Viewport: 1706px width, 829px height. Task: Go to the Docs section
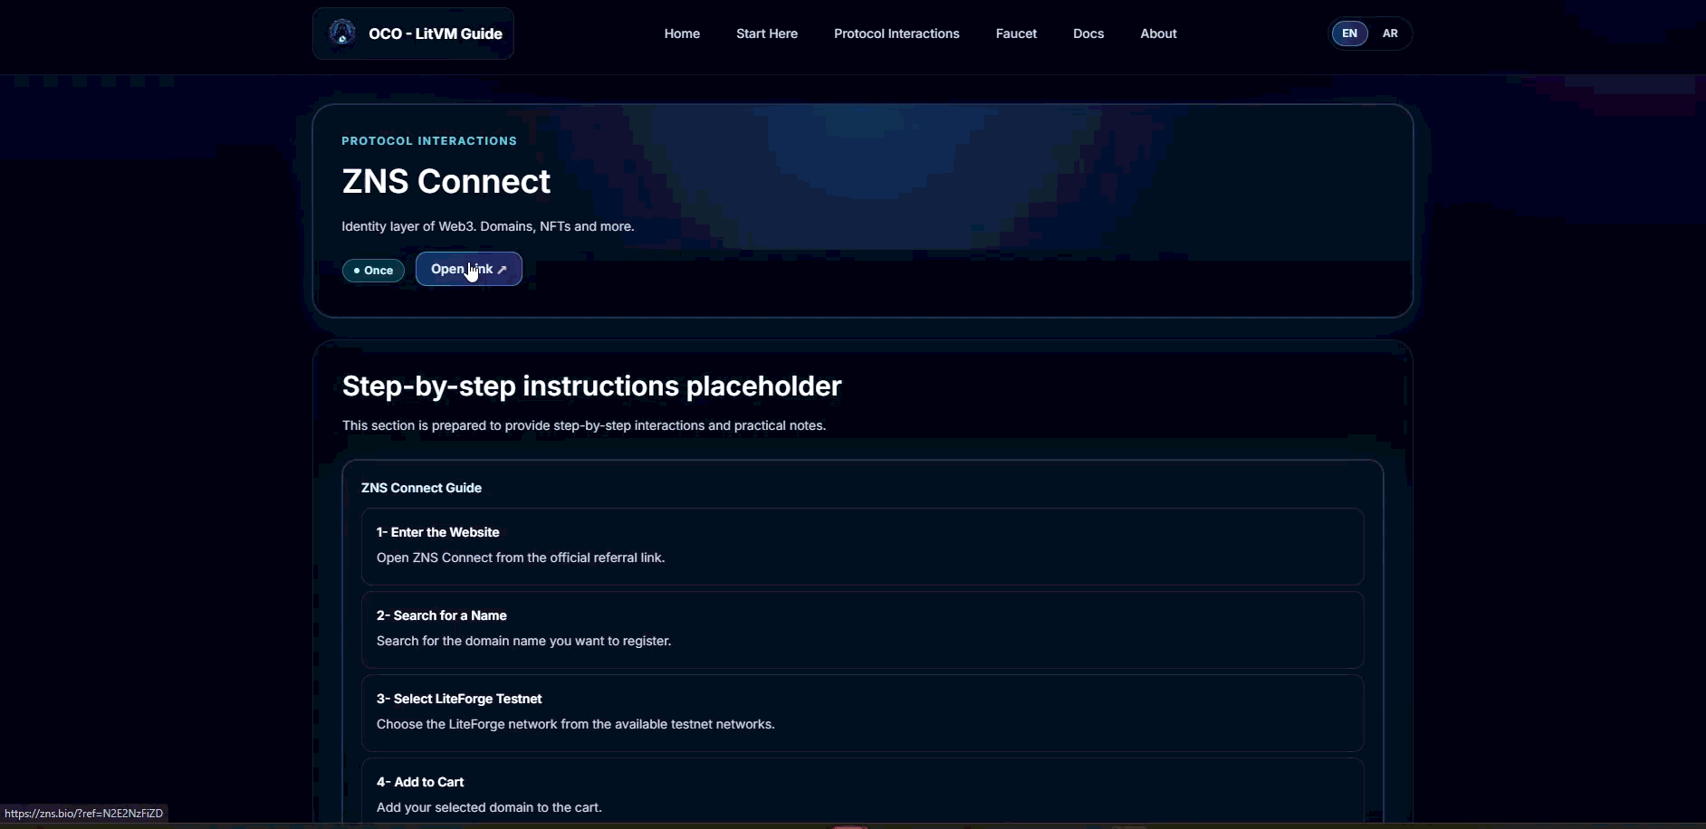[1088, 33]
